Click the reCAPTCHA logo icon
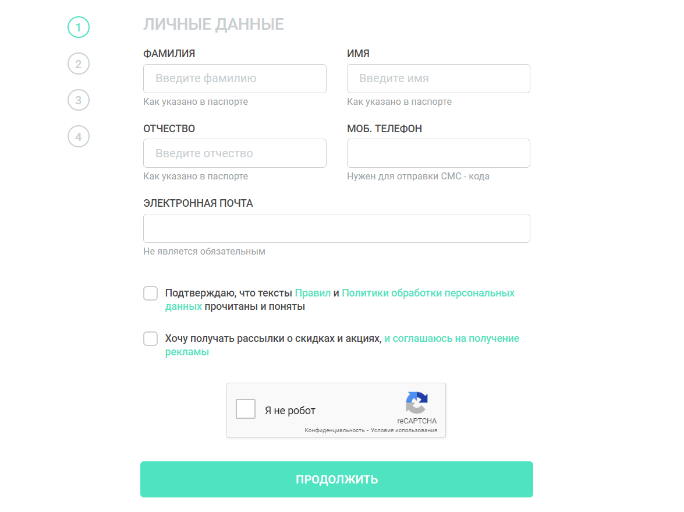The height and width of the screenshot is (512, 684). (x=417, y=402)
